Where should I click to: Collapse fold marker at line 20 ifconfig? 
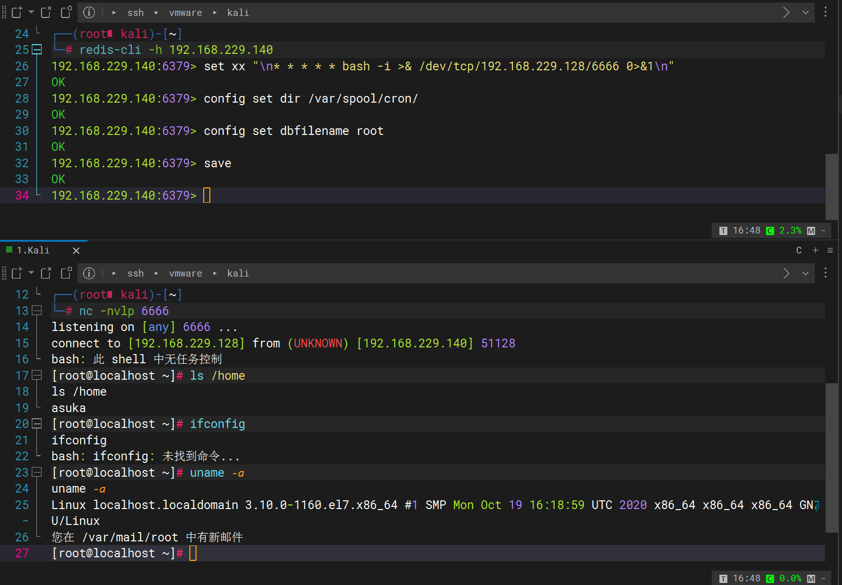[36, 424]
